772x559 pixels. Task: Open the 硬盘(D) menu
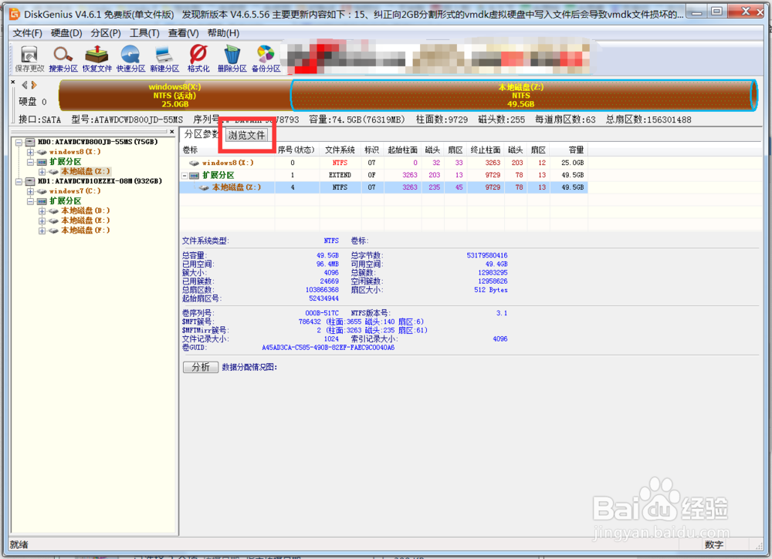(x=66, y=33)
